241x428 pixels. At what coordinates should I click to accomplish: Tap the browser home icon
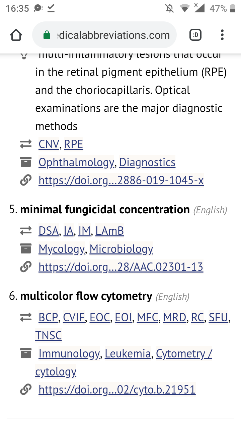[x=16, y=35]
